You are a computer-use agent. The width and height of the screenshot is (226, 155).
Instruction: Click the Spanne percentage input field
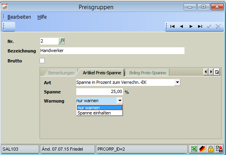pos(99,91)
